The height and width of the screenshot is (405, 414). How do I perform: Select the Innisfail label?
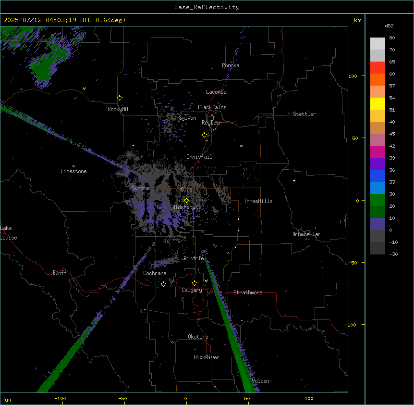click(199, 157)
